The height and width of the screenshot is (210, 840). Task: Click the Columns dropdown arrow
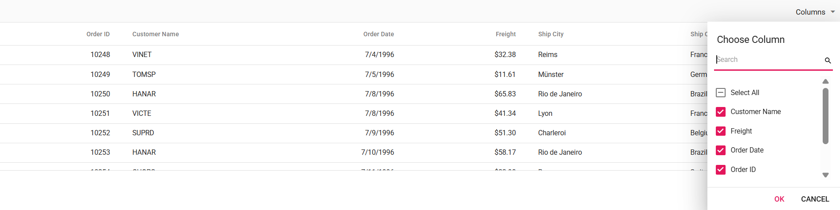pos(832,12)
